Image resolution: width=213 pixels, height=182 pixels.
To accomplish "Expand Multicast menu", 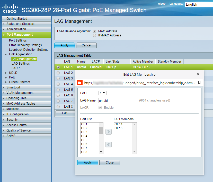I will [26, 109].
